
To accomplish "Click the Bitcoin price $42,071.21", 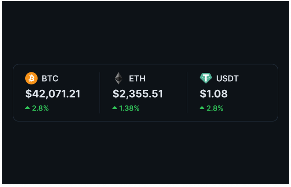I will 53,94.
